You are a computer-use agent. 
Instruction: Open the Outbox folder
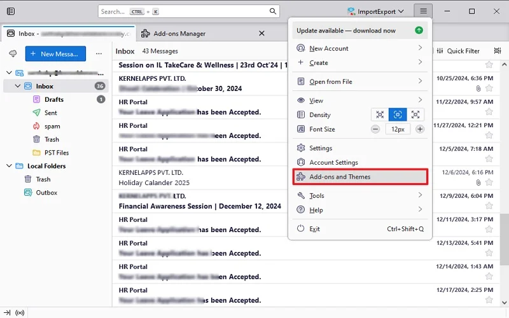(56, 193)
